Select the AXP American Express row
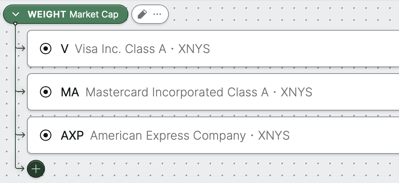Viewport: 399px width, 183px height. coord(213,135)
